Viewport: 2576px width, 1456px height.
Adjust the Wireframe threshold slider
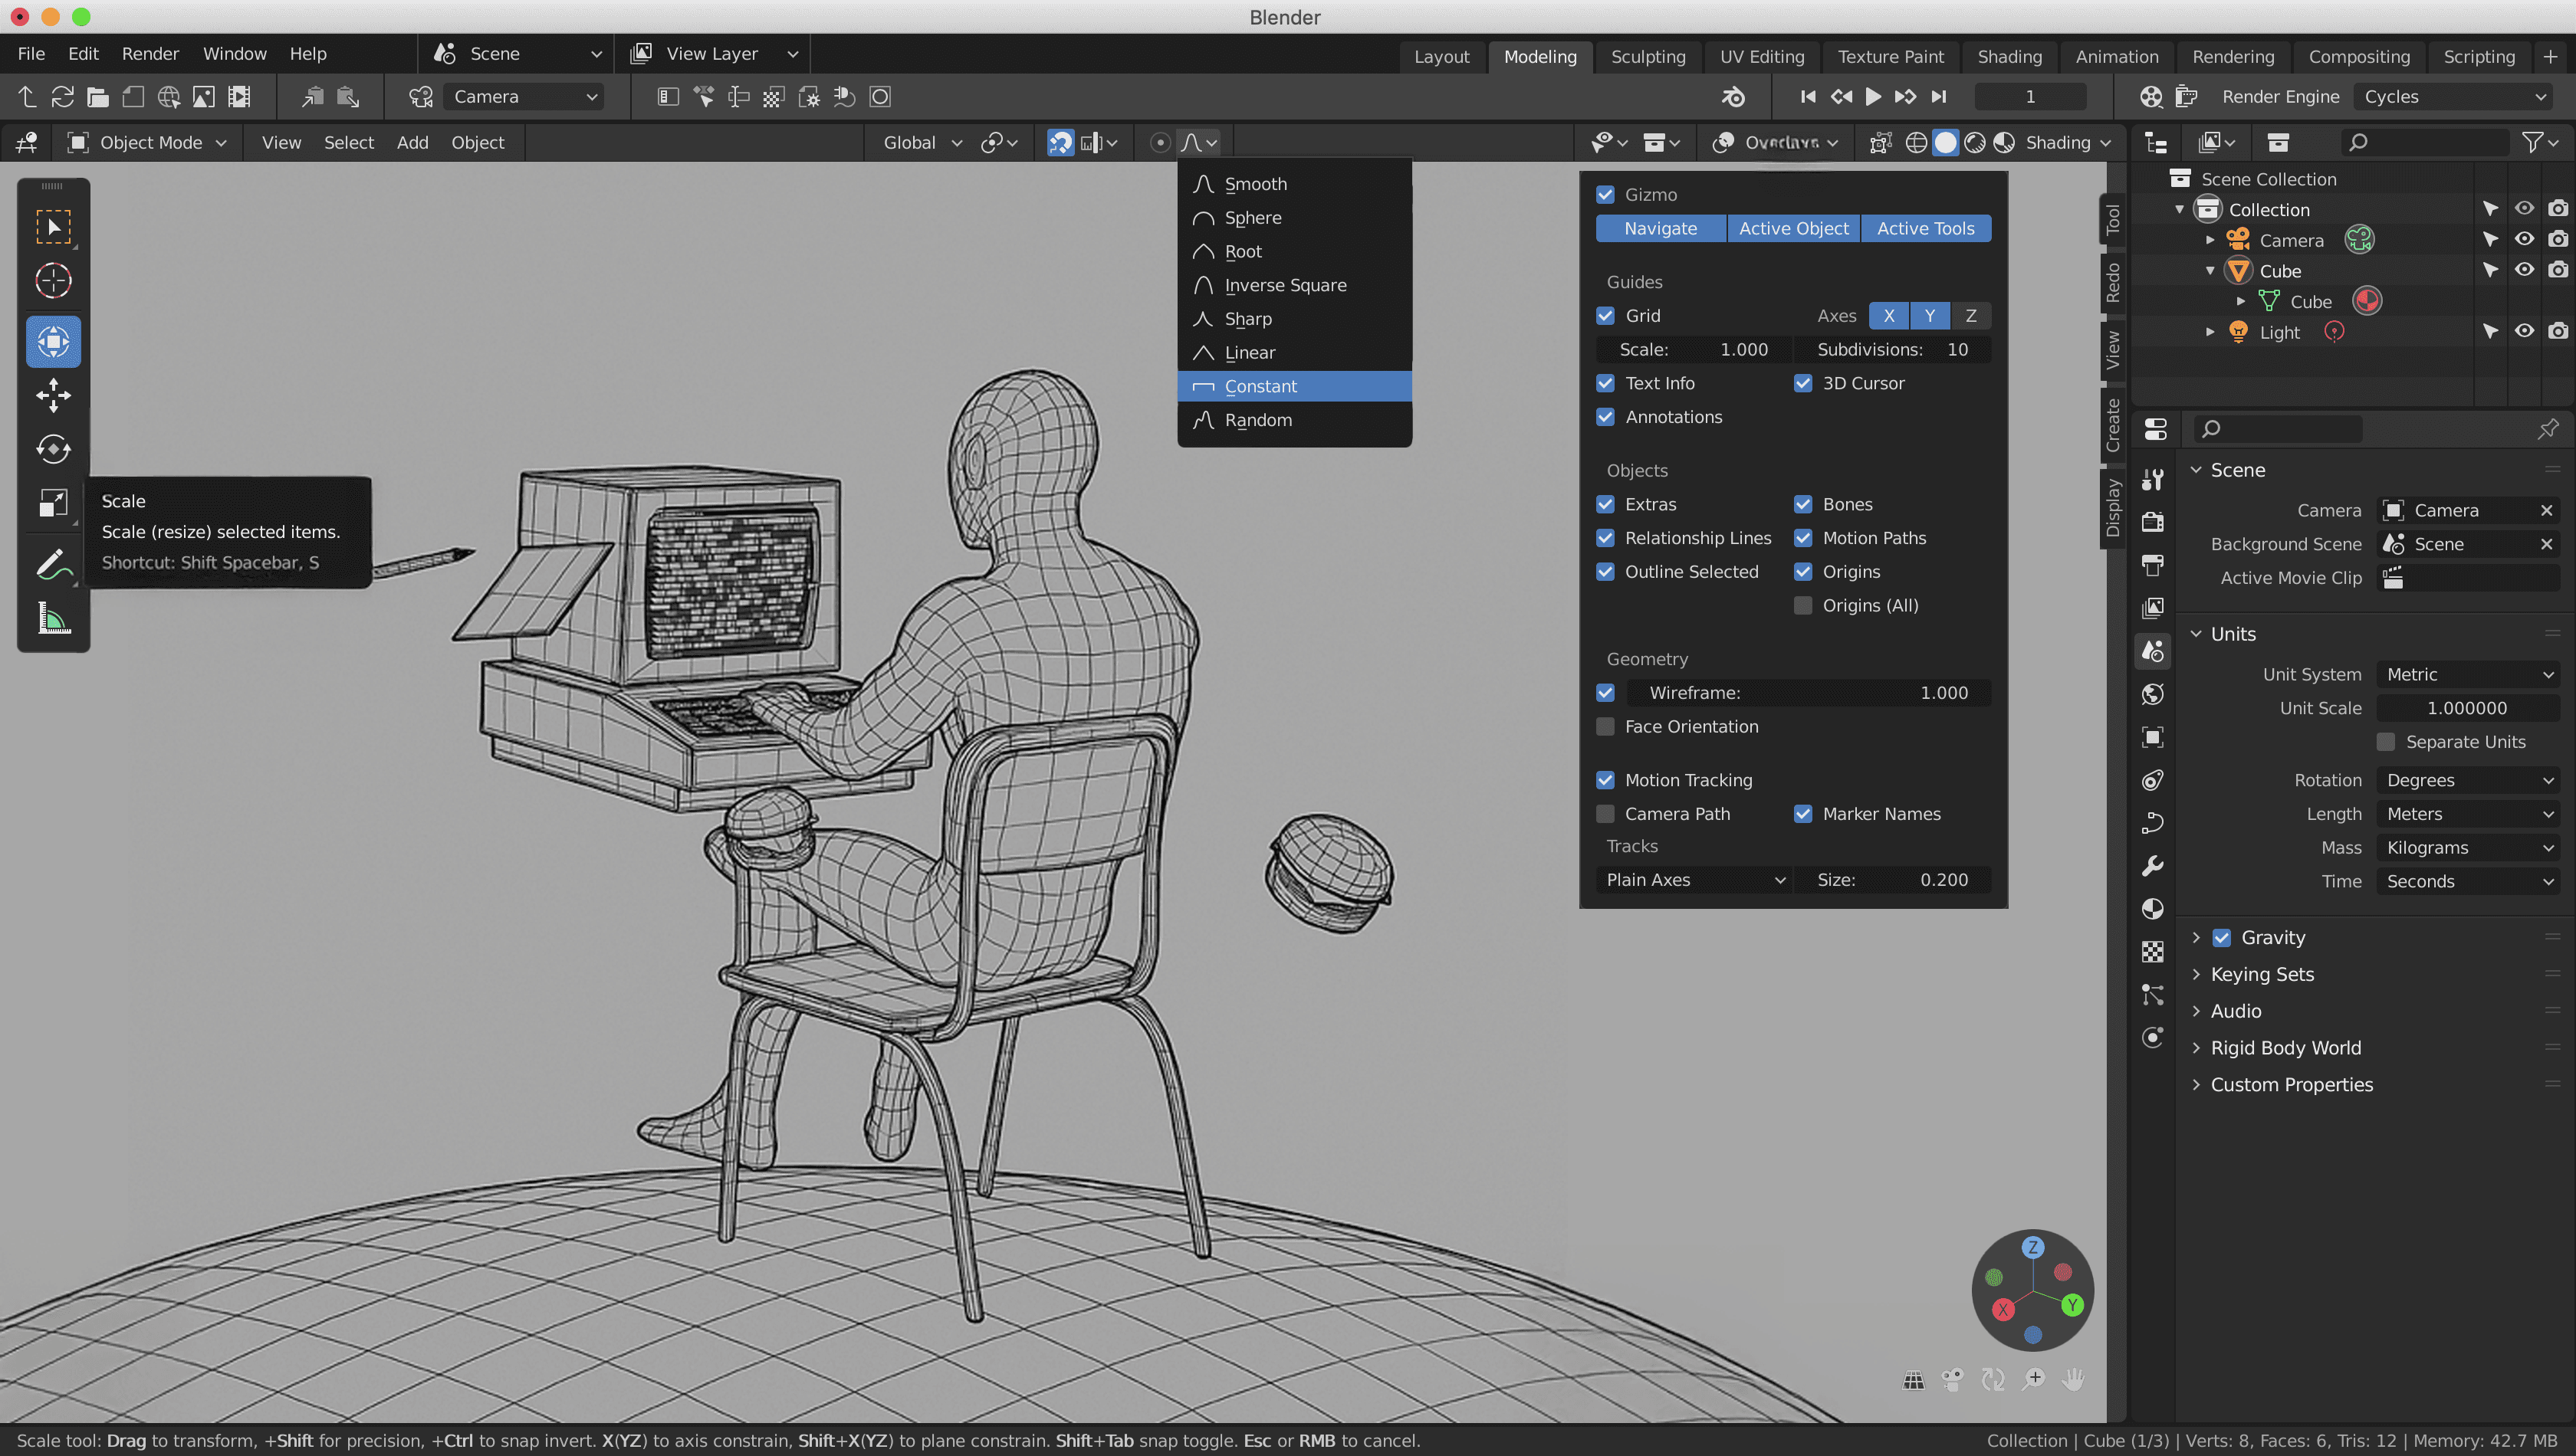(x=1809, y=693)
